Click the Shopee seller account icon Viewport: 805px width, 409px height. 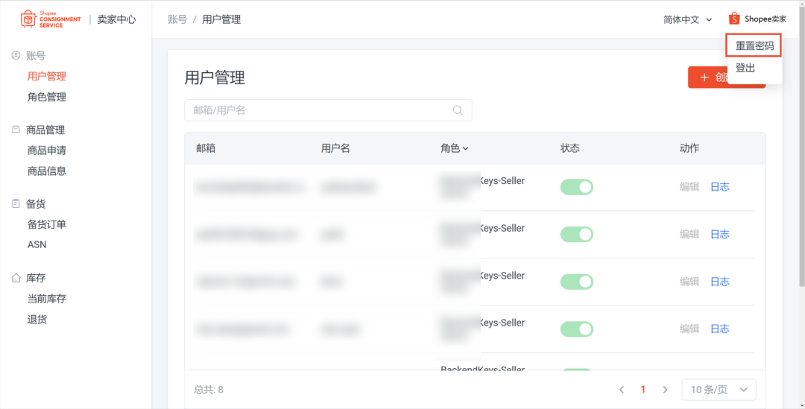[x=734, y=19]
